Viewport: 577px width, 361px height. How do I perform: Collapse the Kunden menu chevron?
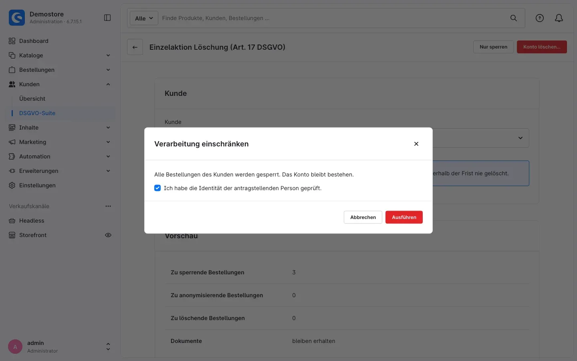pyautogui.click(x=108, y=84)
